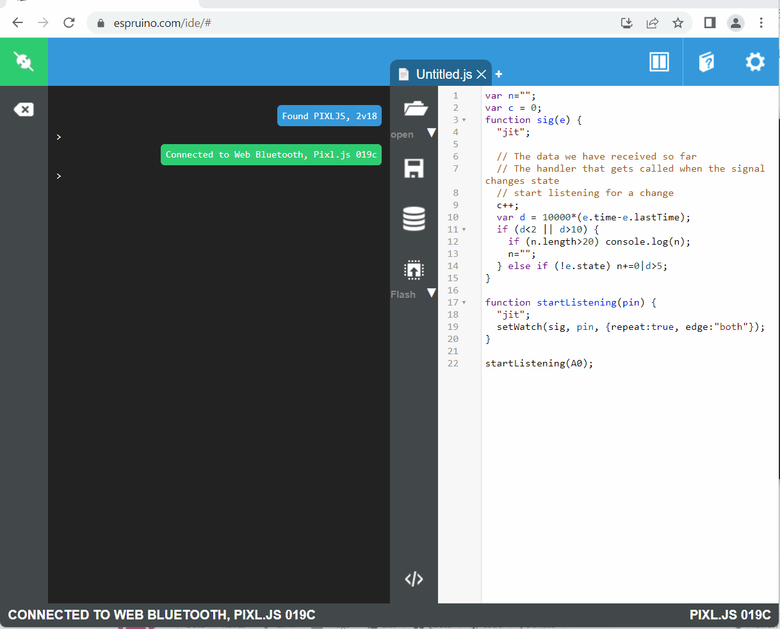The image size is (780, 629).
Task: Share this page with the share icon
Action: (653, 23)
